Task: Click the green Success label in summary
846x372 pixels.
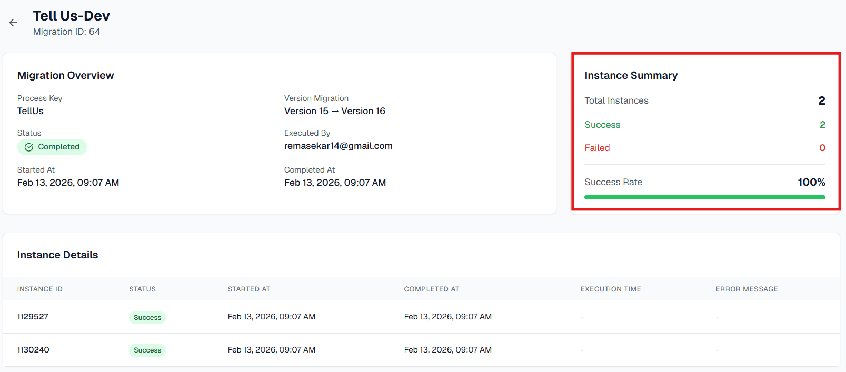Action: coord(603,125)
